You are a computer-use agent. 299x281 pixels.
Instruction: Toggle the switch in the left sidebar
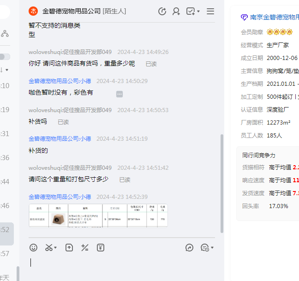5,57
